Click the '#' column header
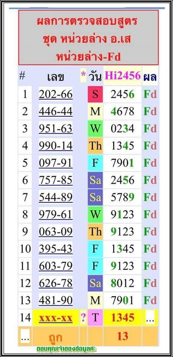 22,76
